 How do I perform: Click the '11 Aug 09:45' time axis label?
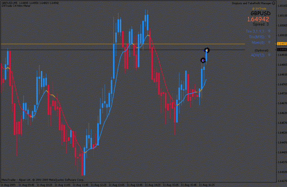pyautogui.click(x=26, y=185)
